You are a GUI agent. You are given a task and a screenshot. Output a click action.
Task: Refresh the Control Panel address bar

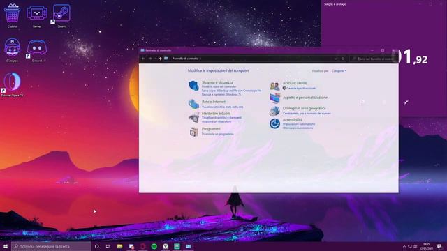(x=343, y=59)
